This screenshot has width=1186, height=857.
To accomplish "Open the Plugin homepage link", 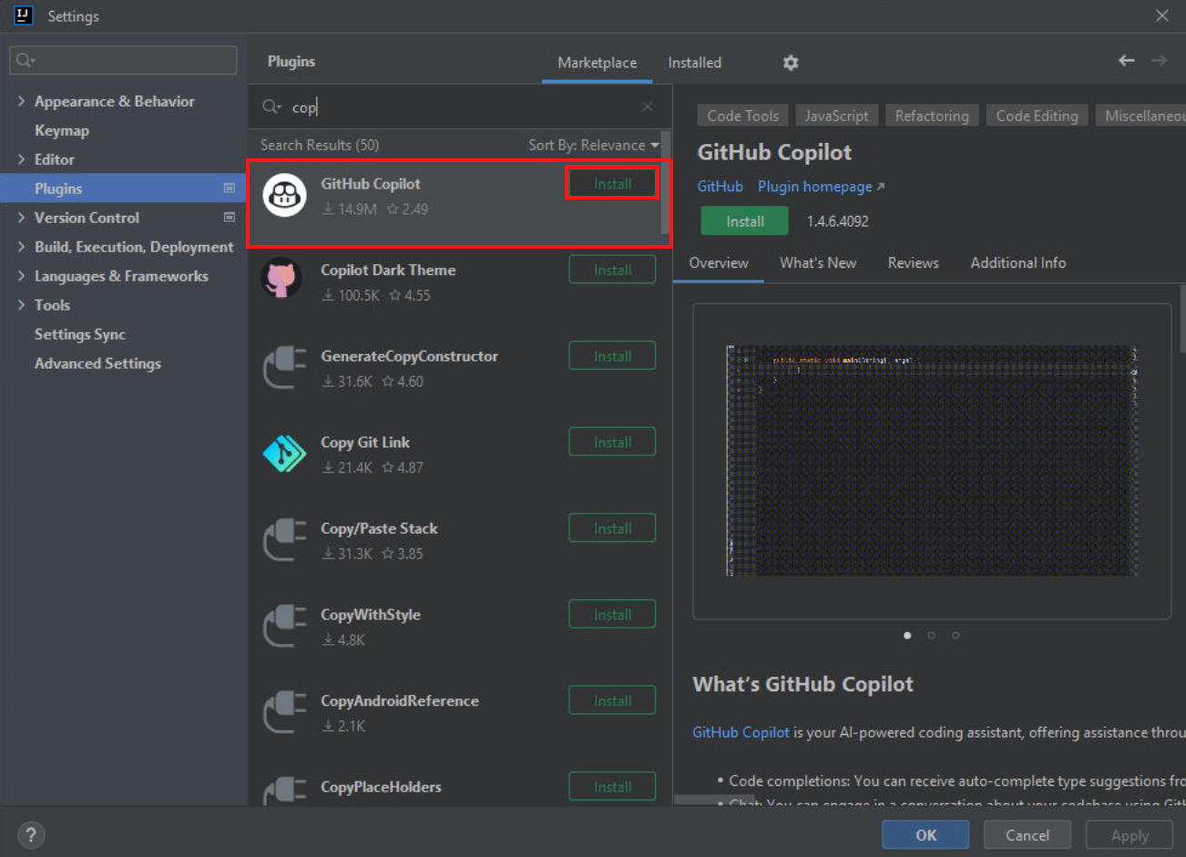I will coord(813,186).
